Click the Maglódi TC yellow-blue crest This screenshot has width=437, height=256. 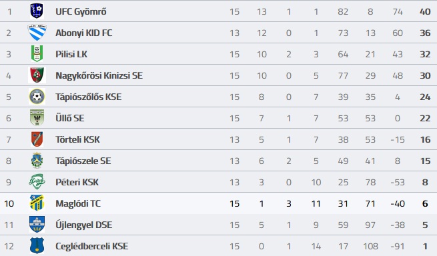(37, 203)
